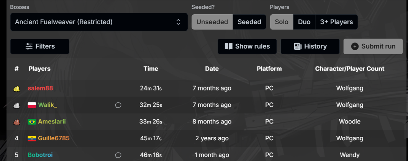This screenshot has height=161, width=408.
Task: Click the silver trophy icon beside Walik_
Action: pos(16,105)
